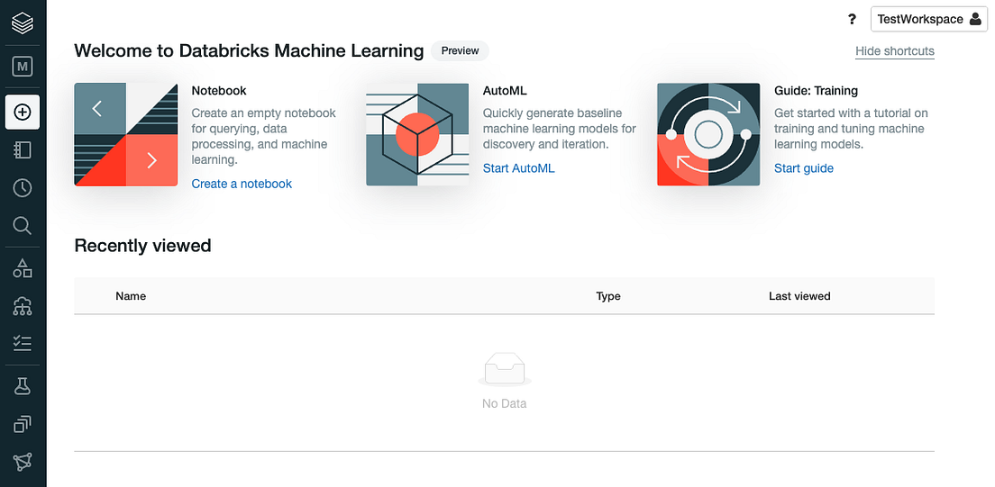Click the Last viewed column header
The height and width of the screenshot is (487, 995).
tap(799, 296)
